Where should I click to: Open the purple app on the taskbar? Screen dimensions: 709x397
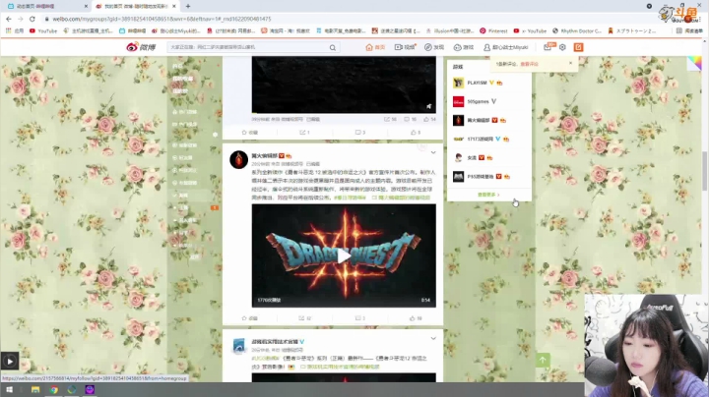pos(90,390)
